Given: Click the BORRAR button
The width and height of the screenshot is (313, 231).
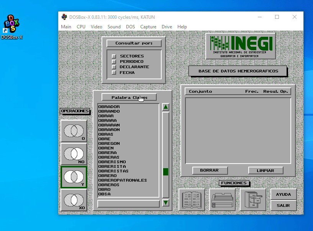Looking at the screenshot, I should 210,170.
